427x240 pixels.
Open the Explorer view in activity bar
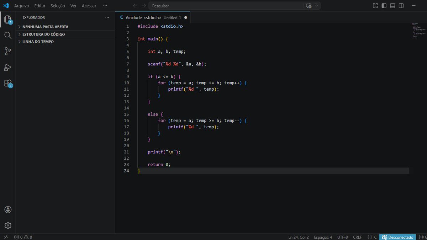[8, 19]
